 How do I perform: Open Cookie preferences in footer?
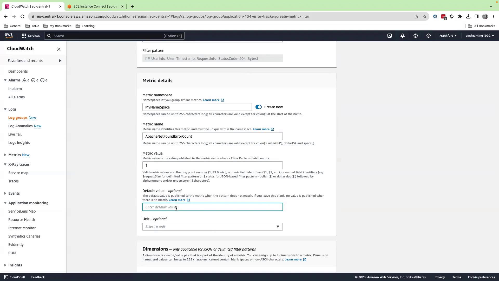pos(481,277)
